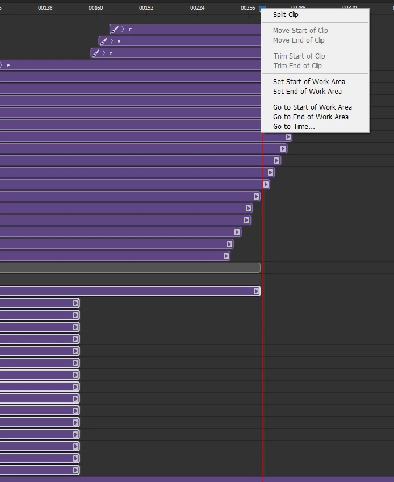394x482 pixels.
Task: Click the 00160 mark on the time ruler
Action: (95, 8)
